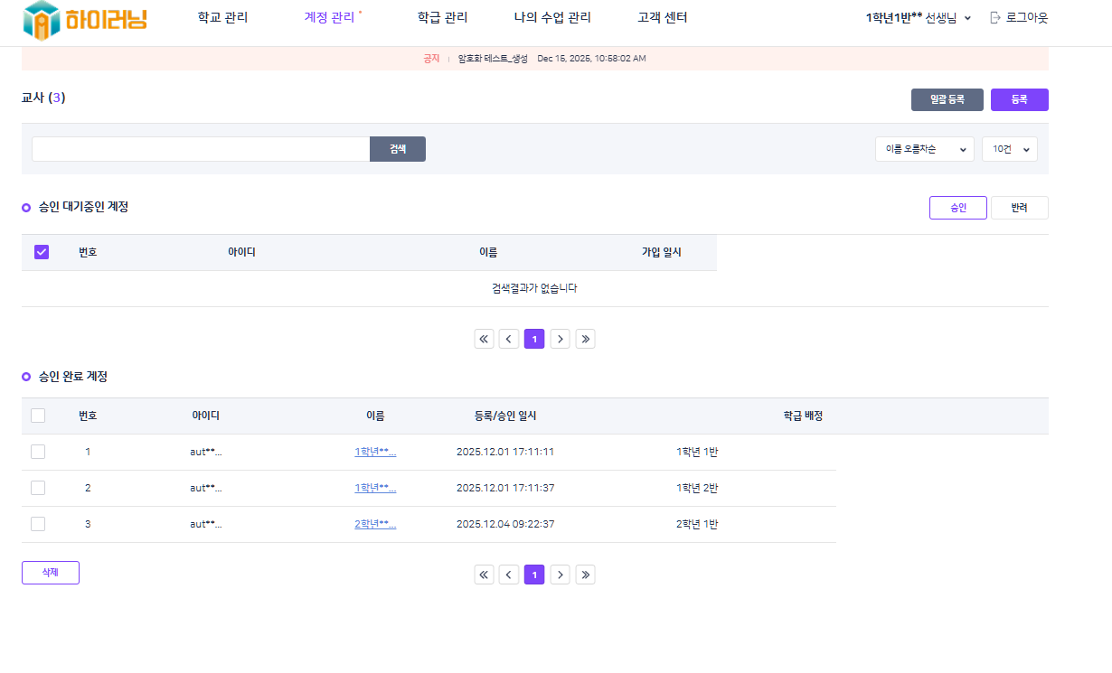Click the logout icon

click(x=995, y=18)
